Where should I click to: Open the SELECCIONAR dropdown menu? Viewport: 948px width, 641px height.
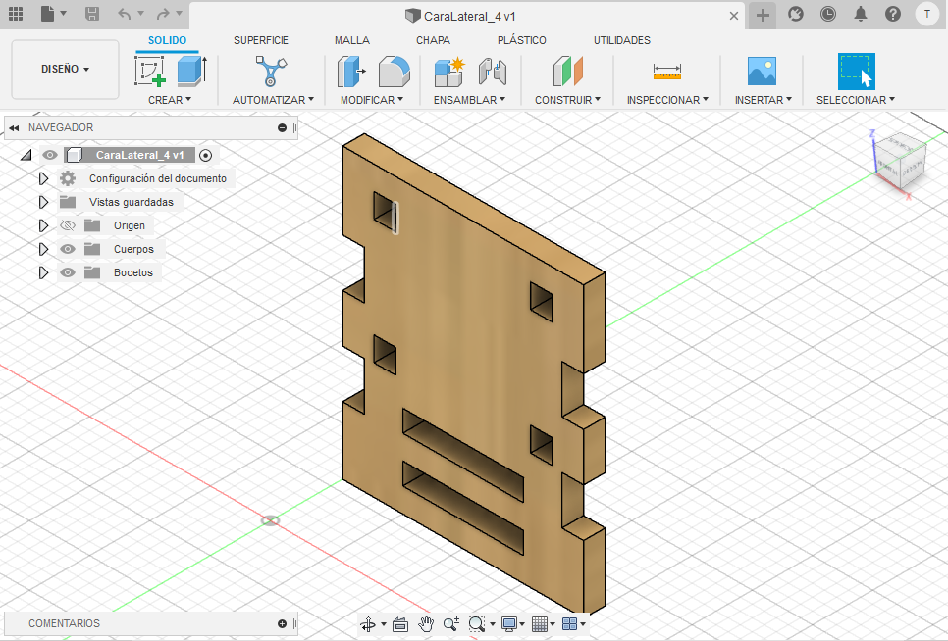click(856, 100)
